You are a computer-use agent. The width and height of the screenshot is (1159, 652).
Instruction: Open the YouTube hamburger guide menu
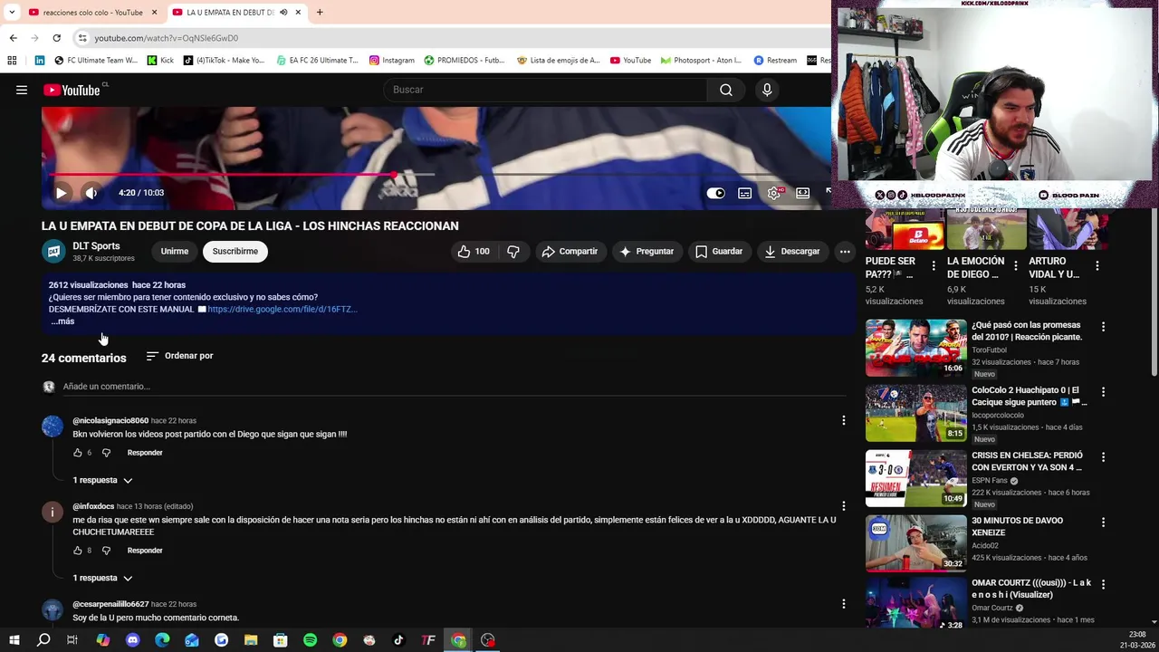click(22, 90)
